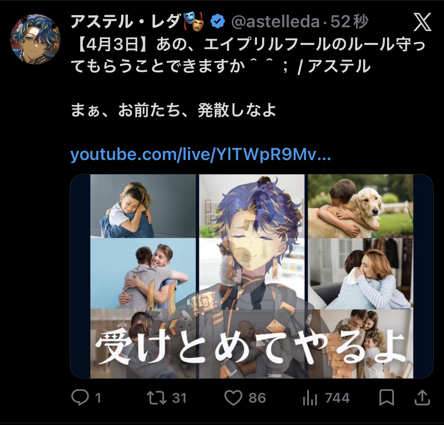Open the reply speech bubble icon
Image resolution: width=444 pixels, height=425 pixels.
(80, 397)
